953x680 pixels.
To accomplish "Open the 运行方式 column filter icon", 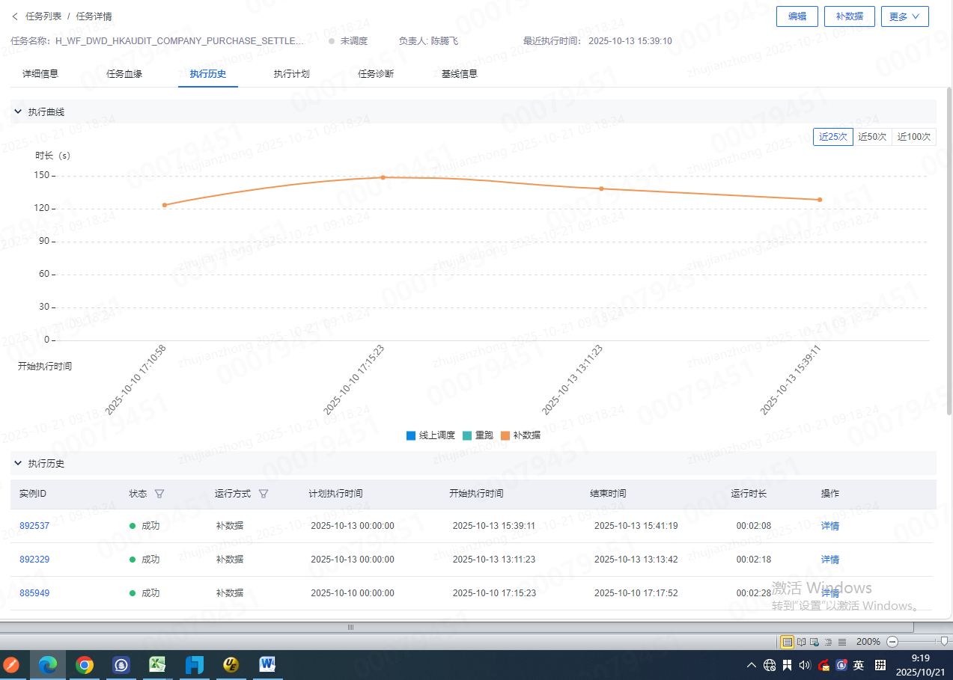I will pos(263,494).
